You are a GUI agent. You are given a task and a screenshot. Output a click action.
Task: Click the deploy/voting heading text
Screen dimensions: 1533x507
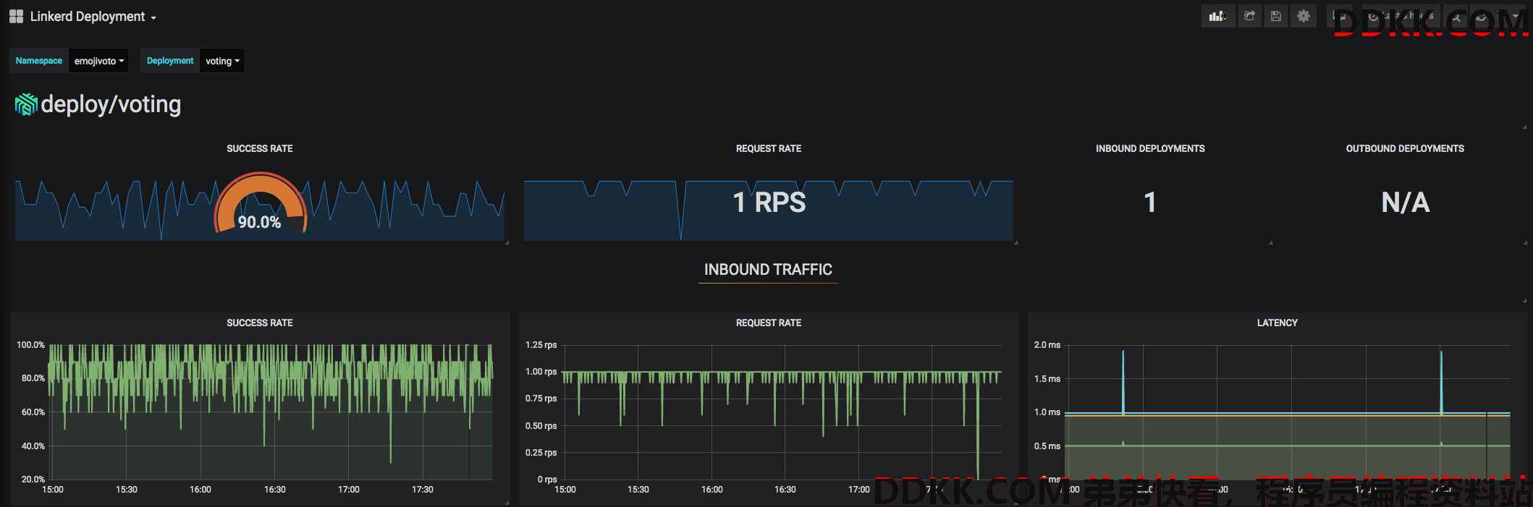point(111,105)
